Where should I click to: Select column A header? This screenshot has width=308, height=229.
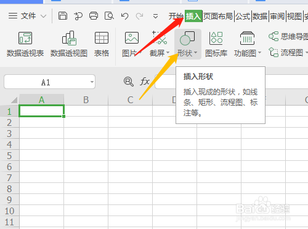pos(42,100)
